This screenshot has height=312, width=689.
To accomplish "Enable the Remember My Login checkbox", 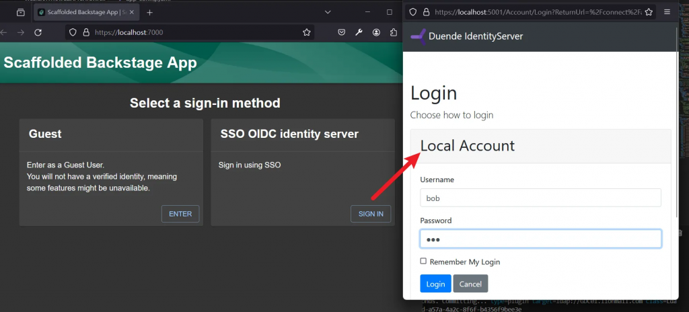I will (x=423, y=261).
